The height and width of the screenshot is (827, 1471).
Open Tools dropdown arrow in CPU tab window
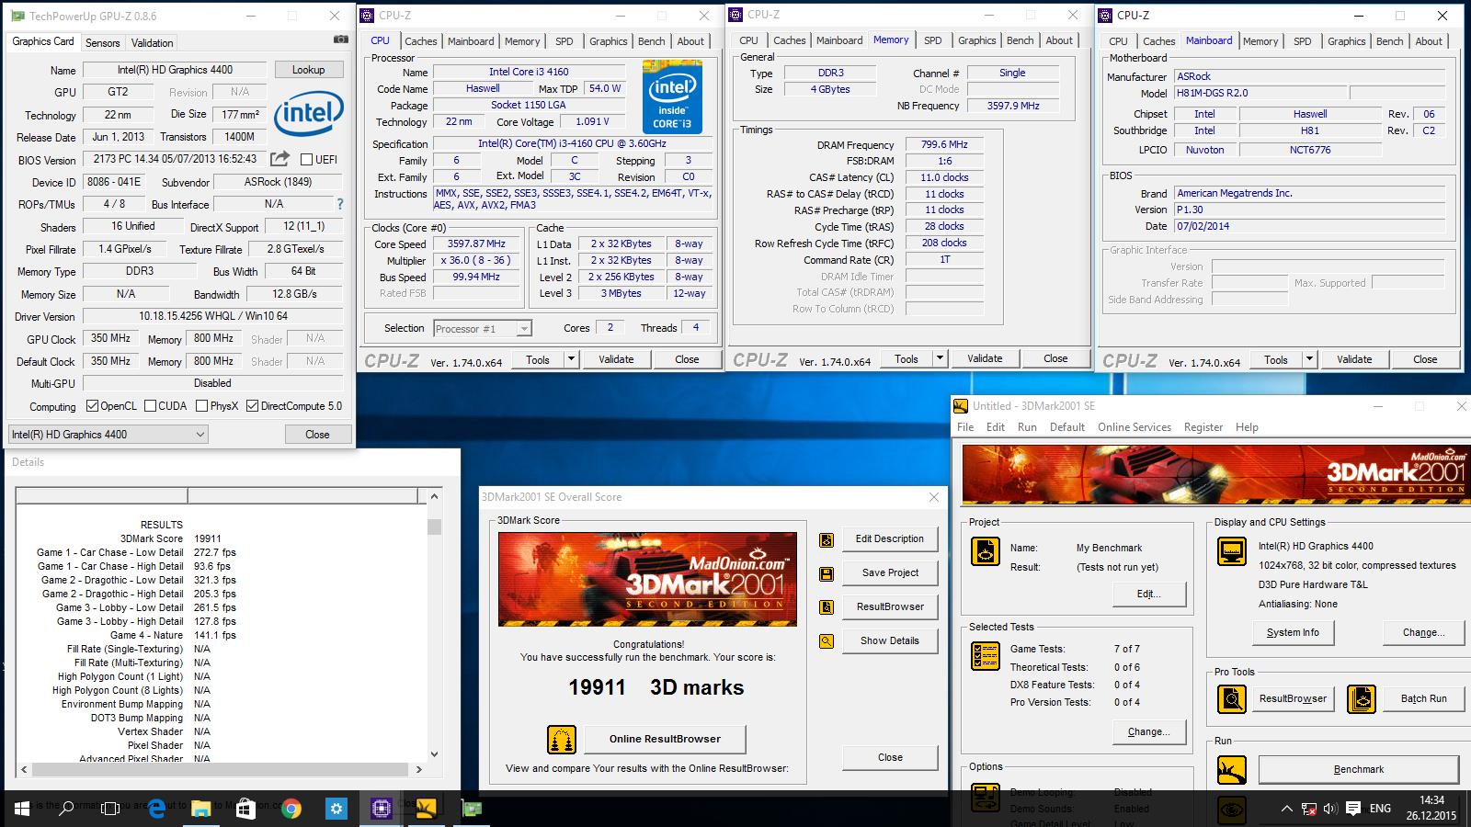pos(571,359)
